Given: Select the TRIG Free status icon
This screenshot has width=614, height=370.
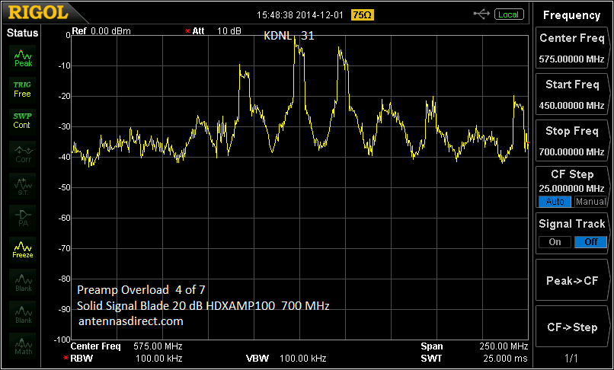Looking at the screenshot, I should tap(23, 89).
